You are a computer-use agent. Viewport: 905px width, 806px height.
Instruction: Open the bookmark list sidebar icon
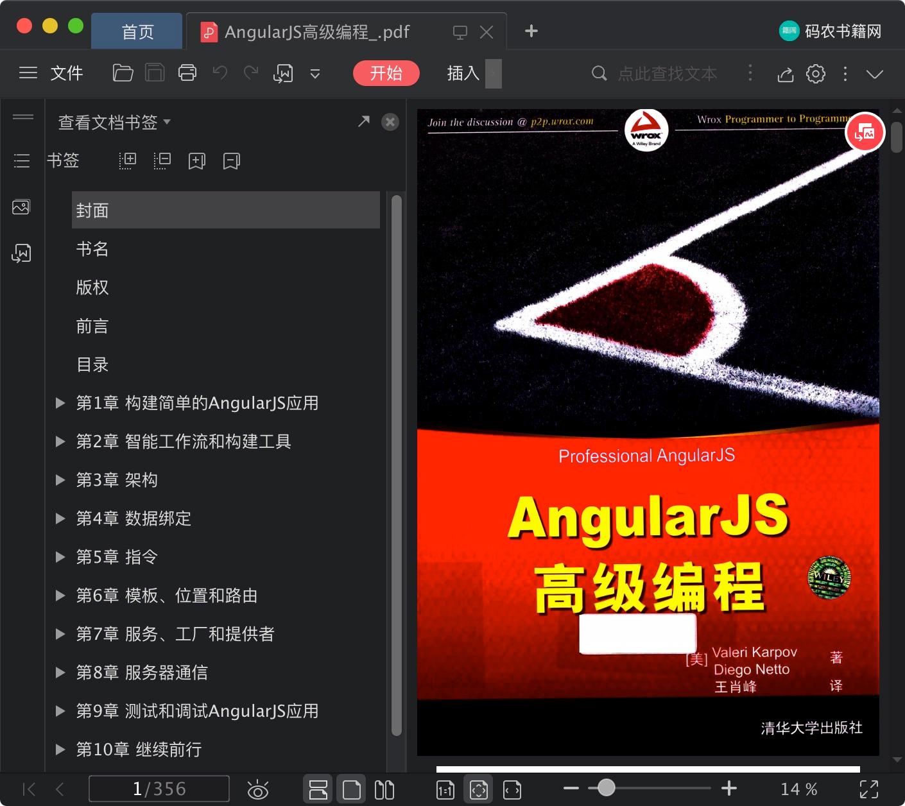click(22, 160)
